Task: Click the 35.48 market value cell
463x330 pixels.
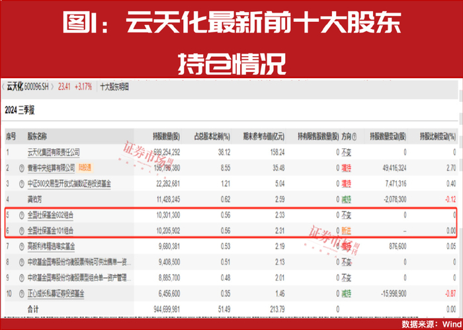Action: pyautogui.click(x=278, y=168)
